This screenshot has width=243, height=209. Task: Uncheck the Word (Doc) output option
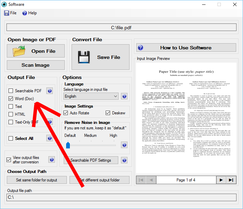(x=11, y=98)
